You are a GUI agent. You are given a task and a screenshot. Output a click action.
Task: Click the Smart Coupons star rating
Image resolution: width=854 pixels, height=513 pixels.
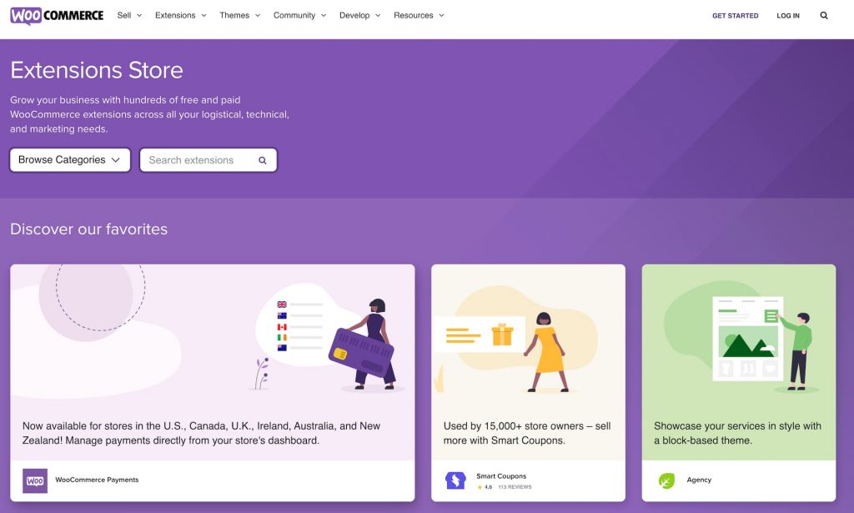(x=485, y=487)
